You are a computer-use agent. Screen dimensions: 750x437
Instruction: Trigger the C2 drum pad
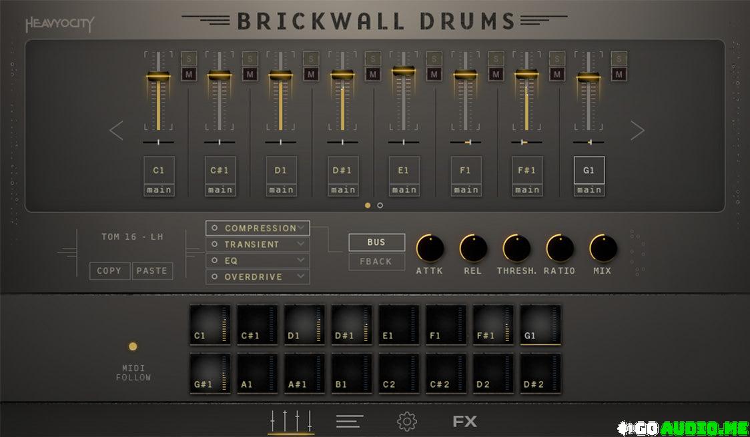(x=399, y=374)
